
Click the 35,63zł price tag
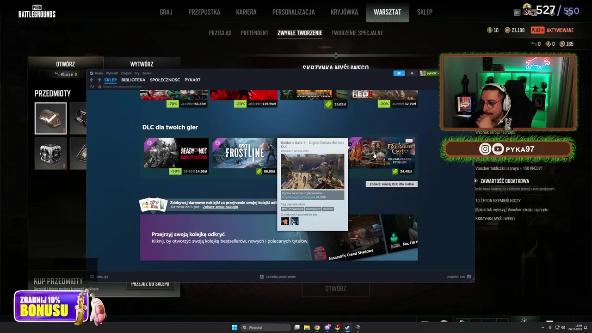[340, 104]
